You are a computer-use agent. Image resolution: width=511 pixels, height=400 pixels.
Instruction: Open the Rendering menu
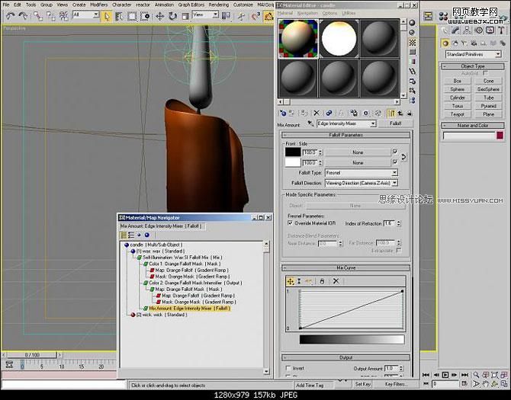219,5
